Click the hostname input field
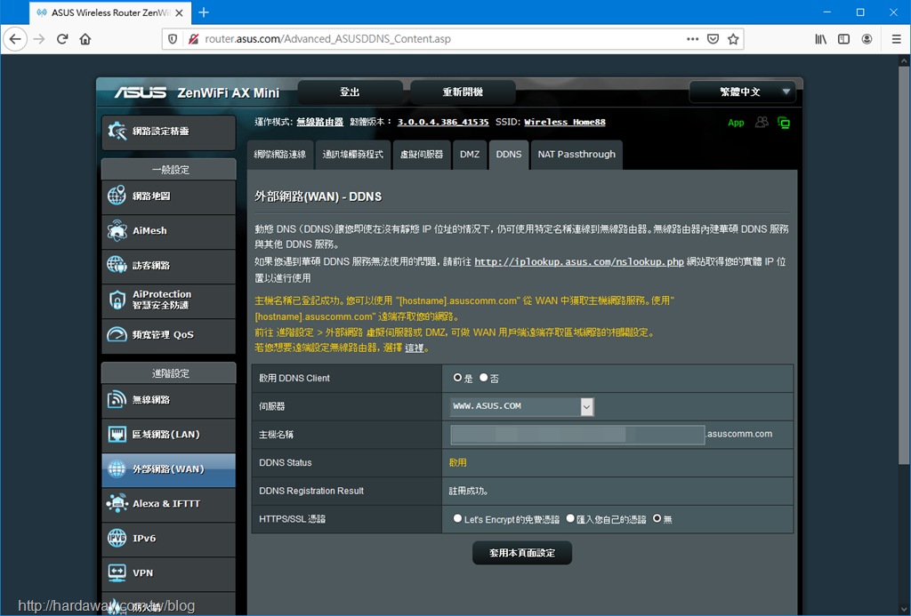 (577, 435)
